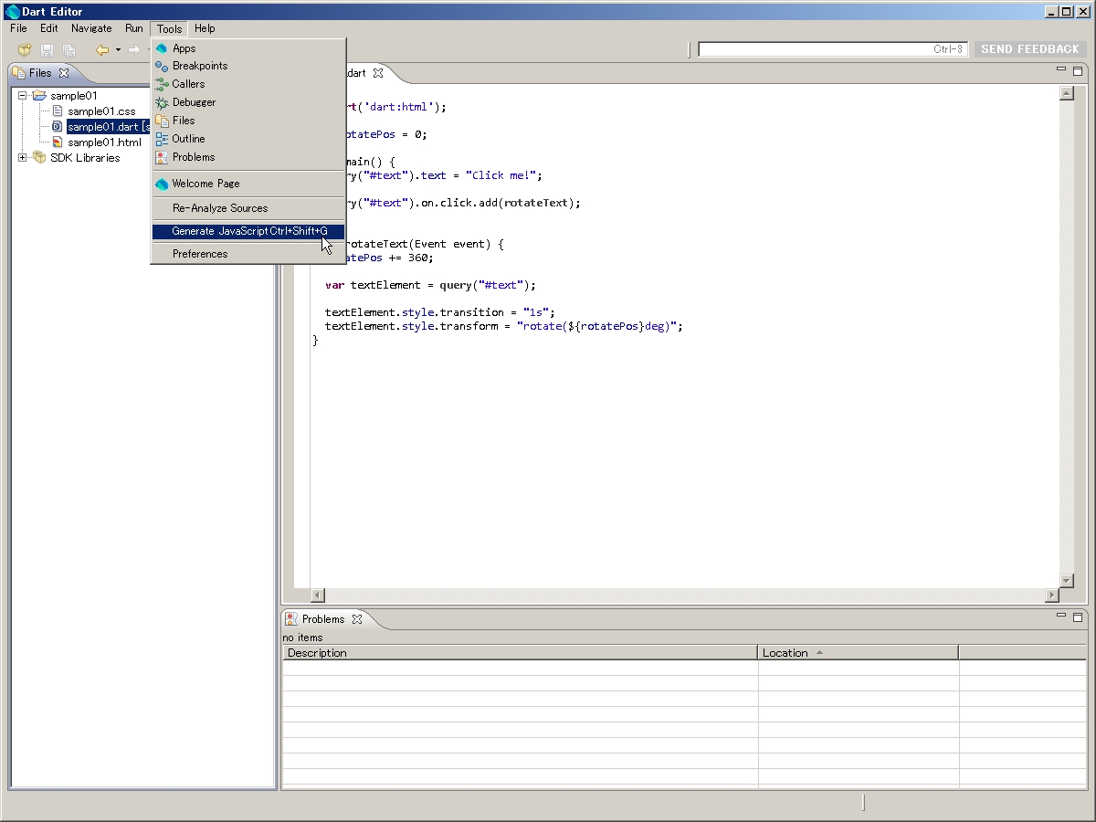The width and height of the screenshot is (1096, 822).
Task: Show the Outline view via Tools menu
Action: tap(248, 139)
